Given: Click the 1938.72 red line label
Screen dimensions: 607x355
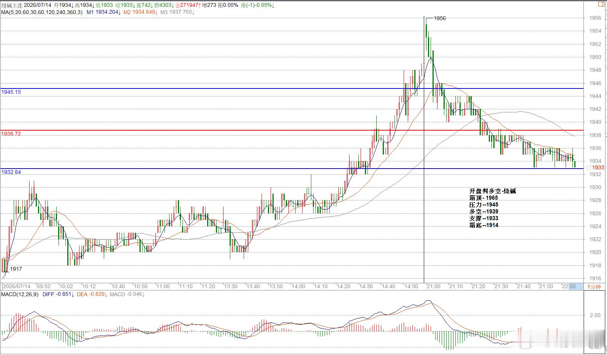Looking at the screenshot, I should click(x=11, y=134).
